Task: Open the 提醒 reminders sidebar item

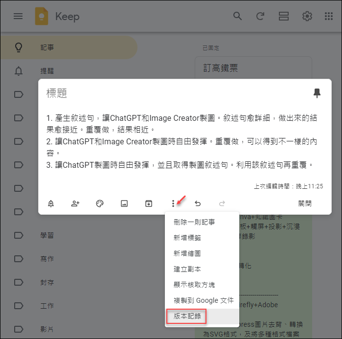Action: tap(69, 71)
